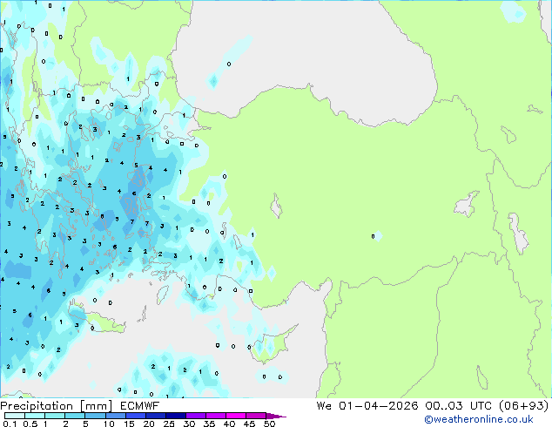Click the "Precipitation [mm]" title text
Image resolution: width=552 pixels, height=427 pixels.
click(56, 406)
